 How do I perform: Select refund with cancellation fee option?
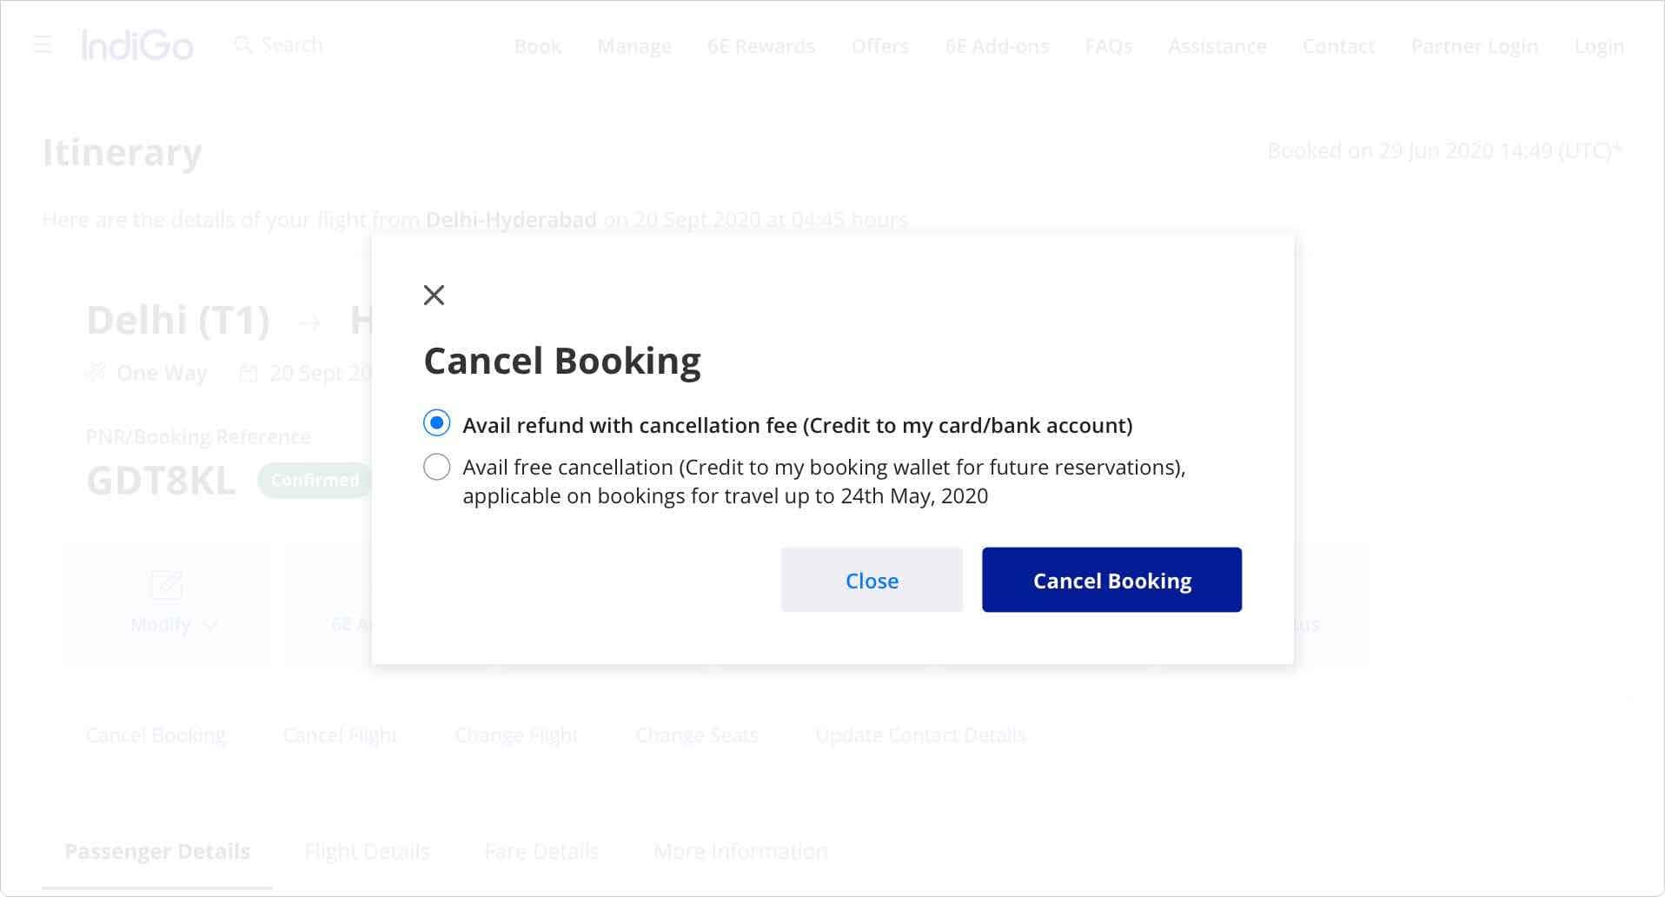pos(437,423)
